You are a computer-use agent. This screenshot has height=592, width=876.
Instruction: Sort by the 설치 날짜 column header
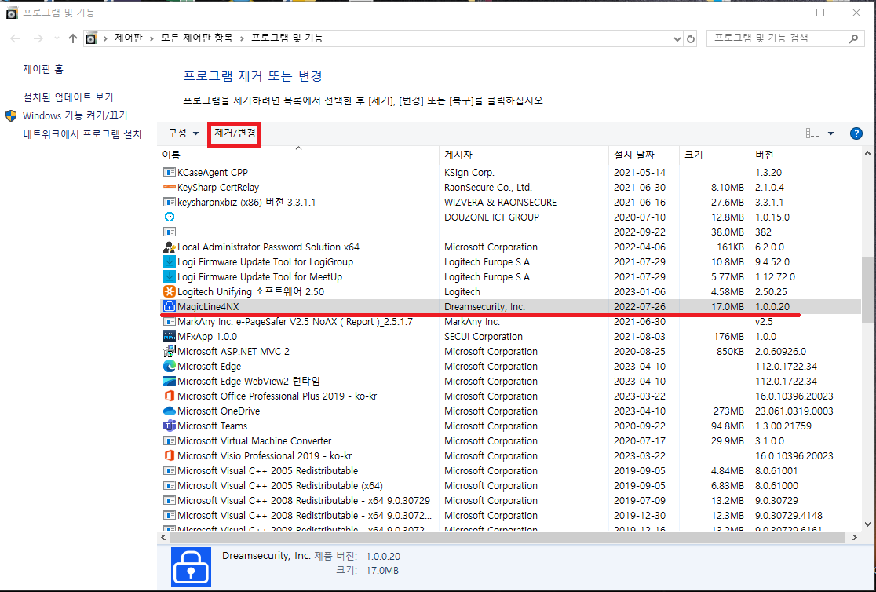coord(644,155)
